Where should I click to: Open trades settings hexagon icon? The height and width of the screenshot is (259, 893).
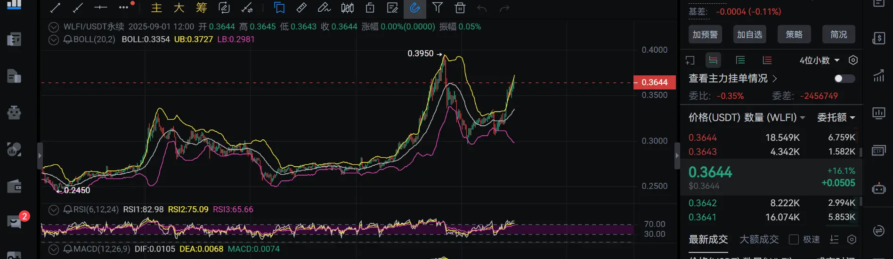pos(852,240)
